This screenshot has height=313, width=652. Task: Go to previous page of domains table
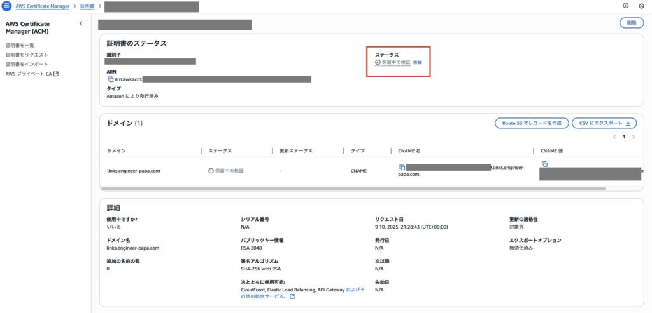point(614,137)
